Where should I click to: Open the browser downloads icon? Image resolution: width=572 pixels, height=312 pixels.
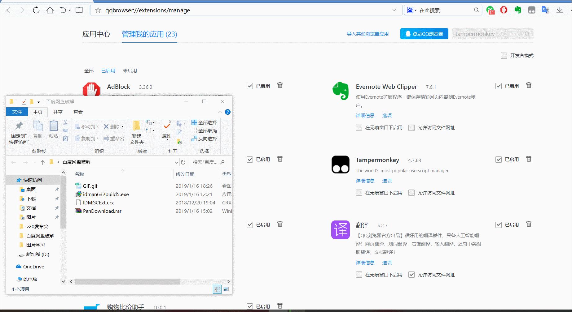560,10
